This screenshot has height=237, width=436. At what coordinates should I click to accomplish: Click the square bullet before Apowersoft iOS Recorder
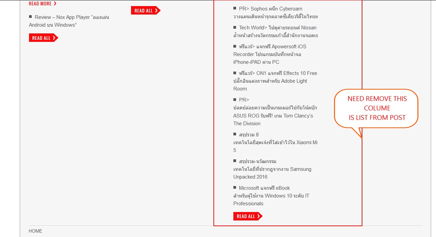235,46
